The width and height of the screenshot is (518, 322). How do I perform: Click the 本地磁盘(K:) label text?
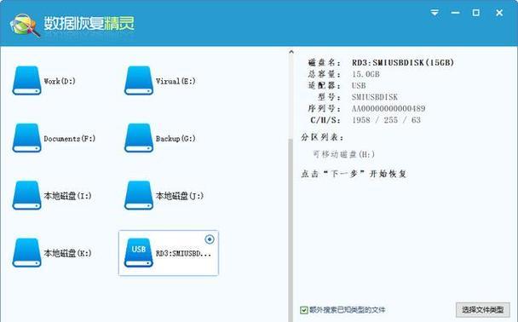click(x=67, y=253)
